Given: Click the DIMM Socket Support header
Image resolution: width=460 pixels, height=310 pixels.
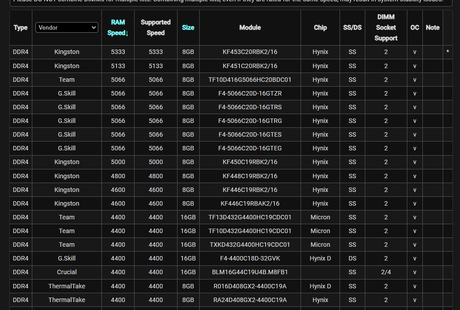Looking at the screenshot, I should [386, 27].
